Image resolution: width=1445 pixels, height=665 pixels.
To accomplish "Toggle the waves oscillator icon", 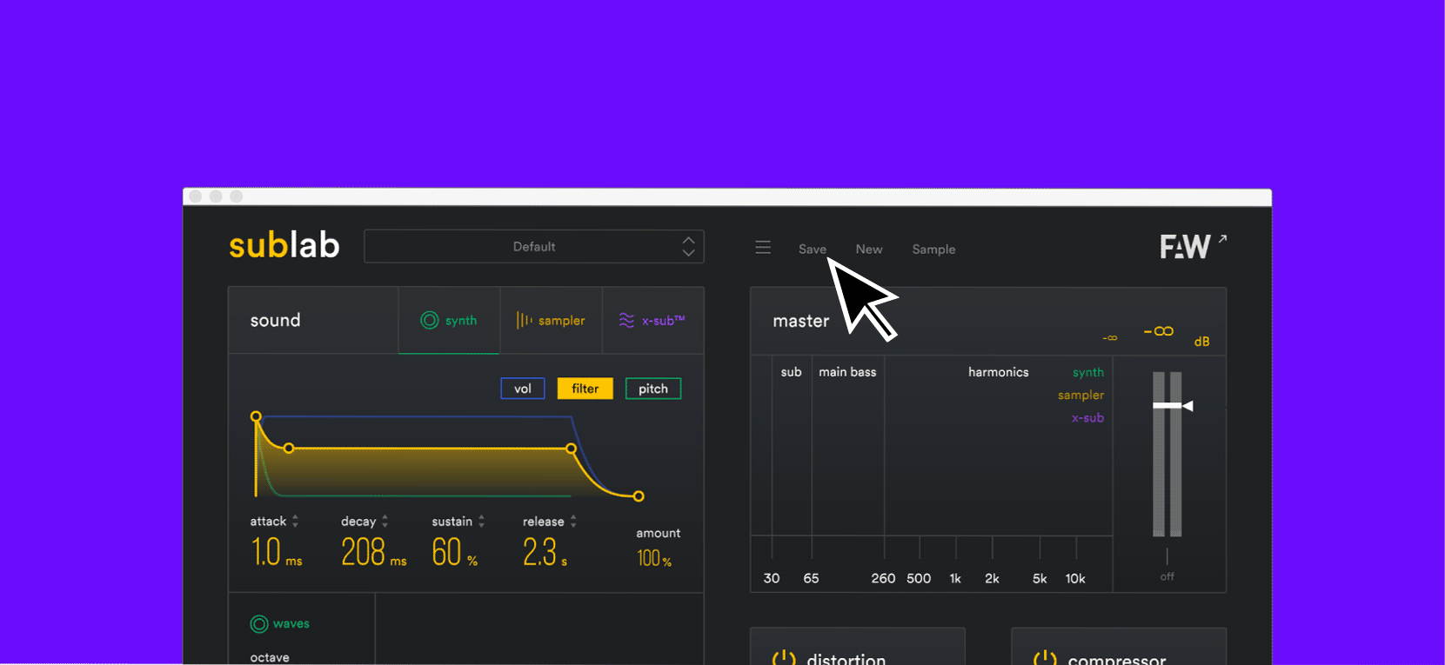I will click(259, 624).
